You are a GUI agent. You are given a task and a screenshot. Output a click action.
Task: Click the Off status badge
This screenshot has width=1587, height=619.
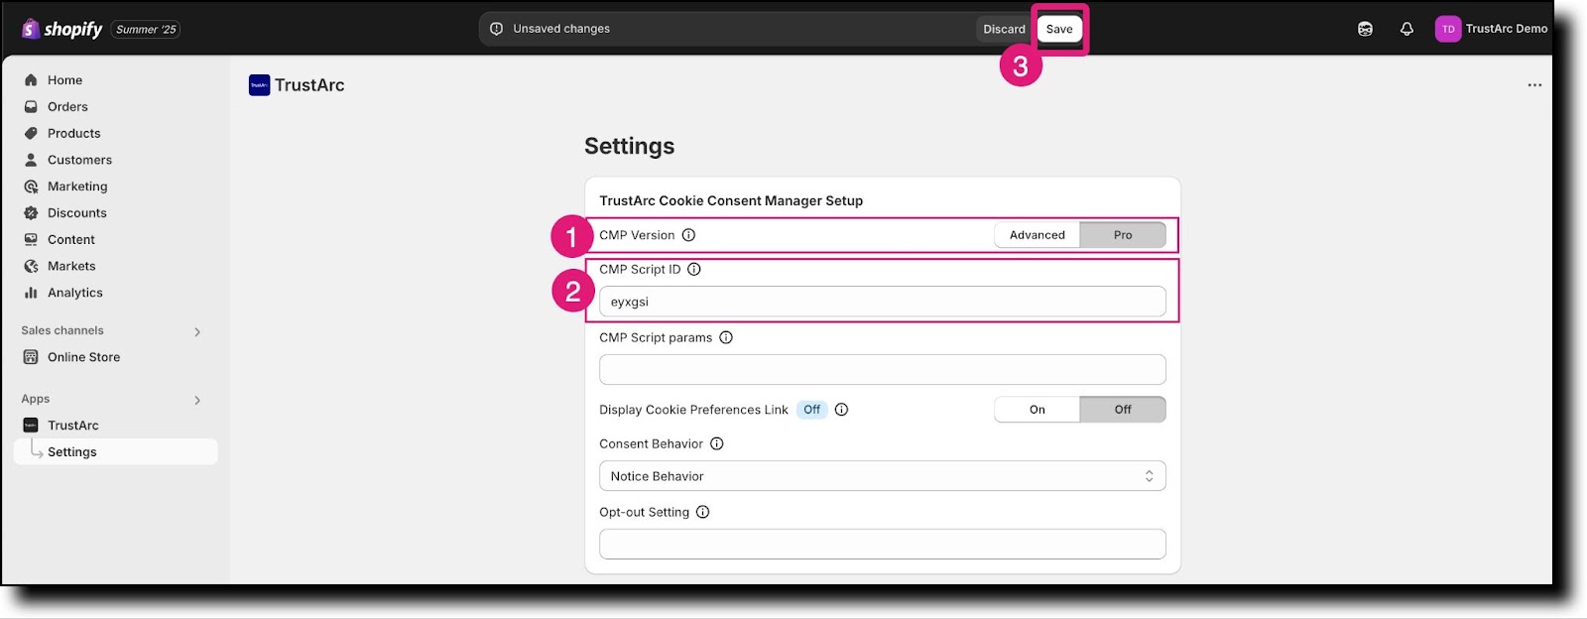coord(812,410)
